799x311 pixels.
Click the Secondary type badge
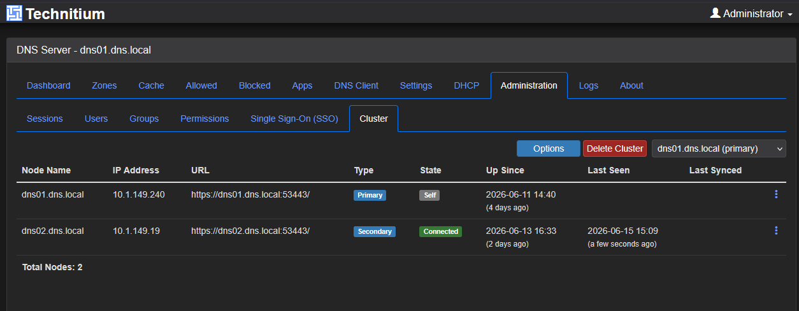(375, 232)
